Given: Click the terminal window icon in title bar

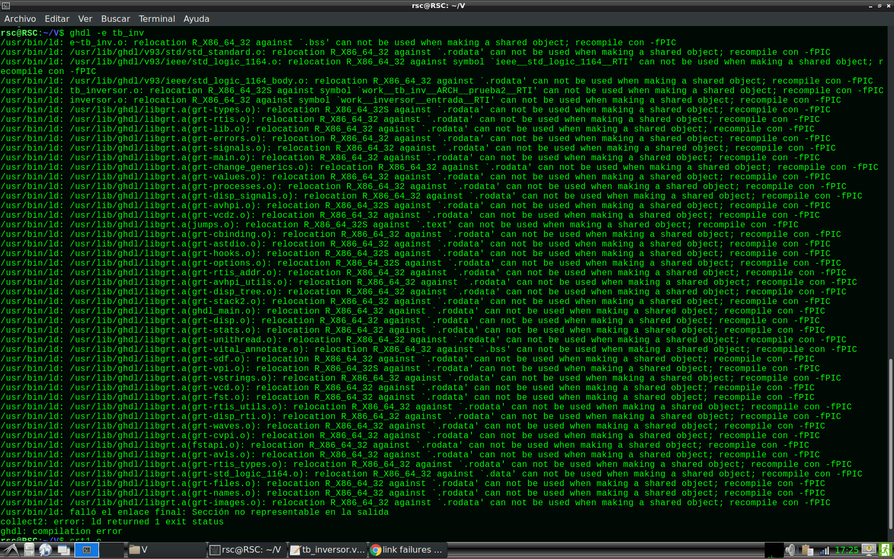Looking at the screenshot, I should 5,5.
